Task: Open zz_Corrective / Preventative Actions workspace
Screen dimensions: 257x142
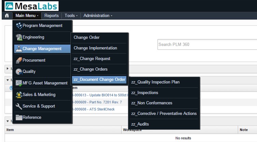Action: [164, 114]
